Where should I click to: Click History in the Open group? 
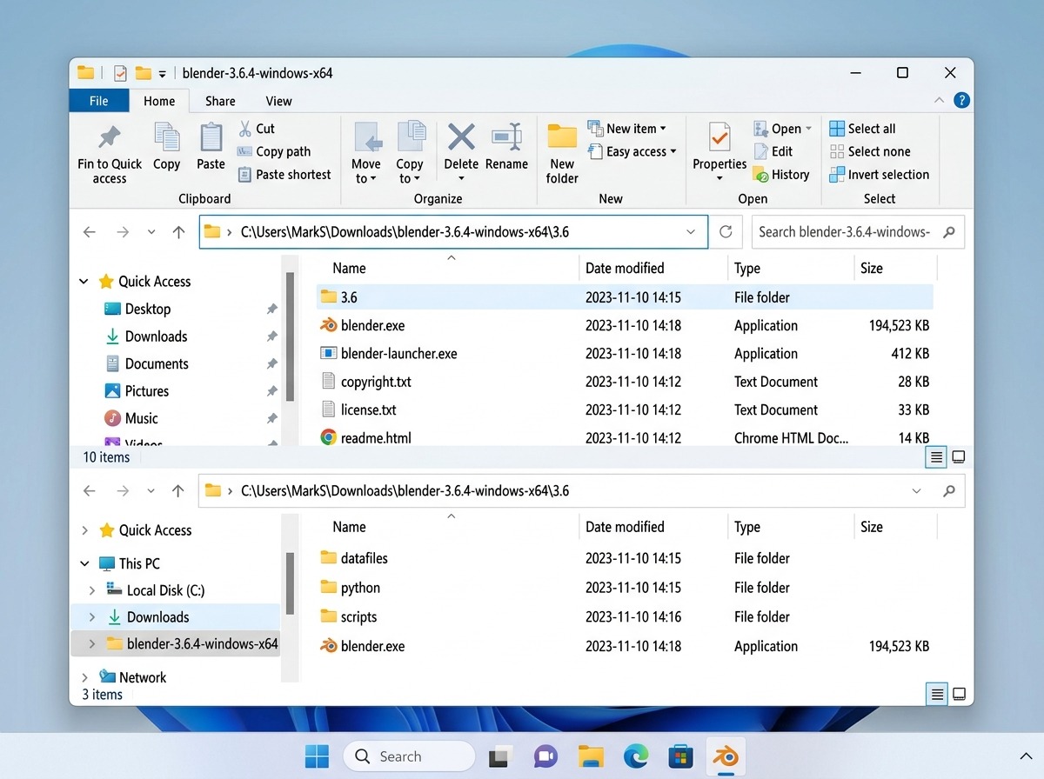[x=781, y=174]
